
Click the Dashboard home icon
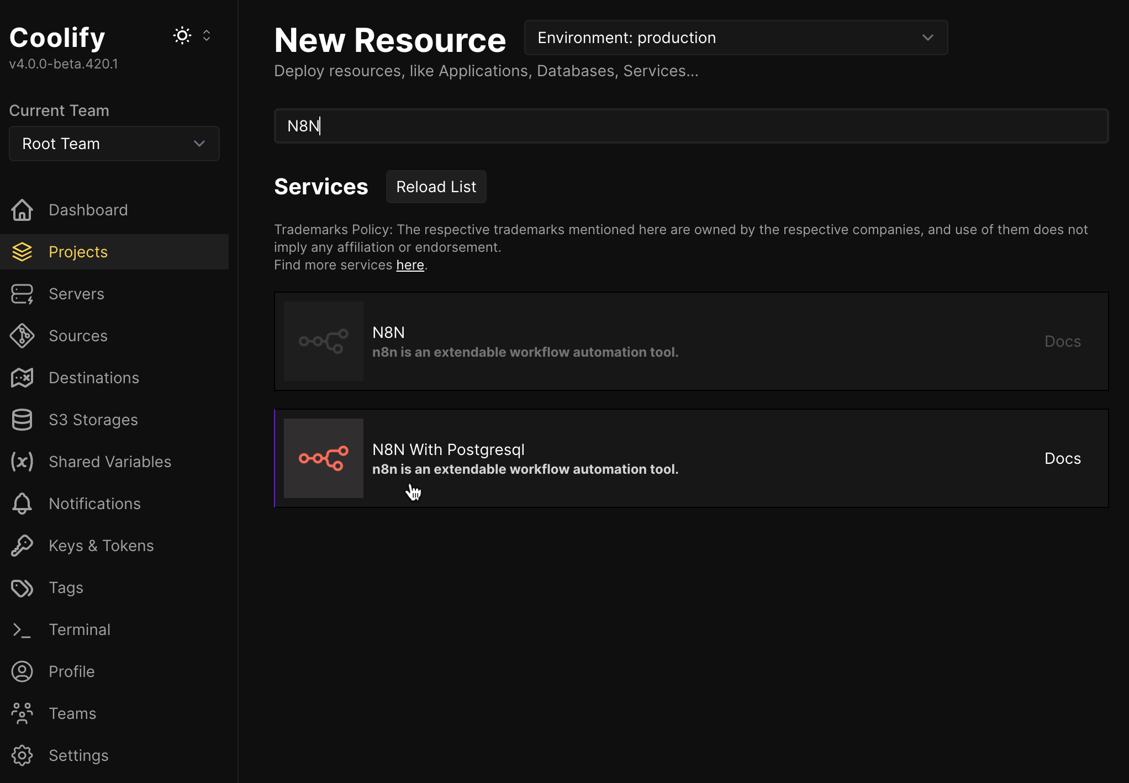coord(22,210)
